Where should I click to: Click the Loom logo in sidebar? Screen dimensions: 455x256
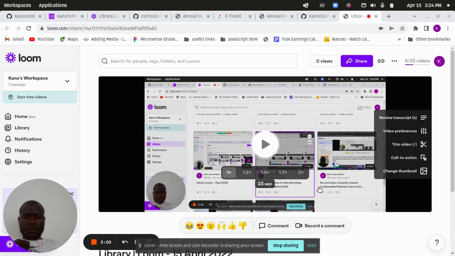(x=23, y=58)
